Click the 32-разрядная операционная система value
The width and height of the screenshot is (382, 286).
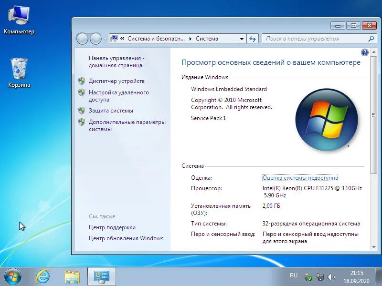[x=311, y=224]
